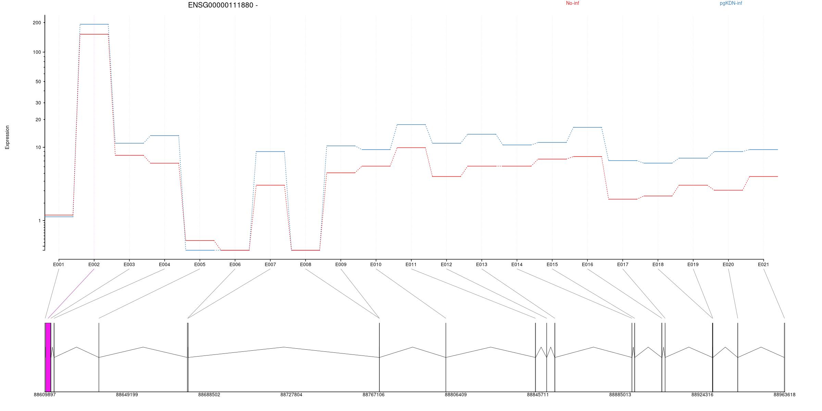This screenshot has width=822, height=411.
Task: Click exon label E007
Action: click(270, 264)
